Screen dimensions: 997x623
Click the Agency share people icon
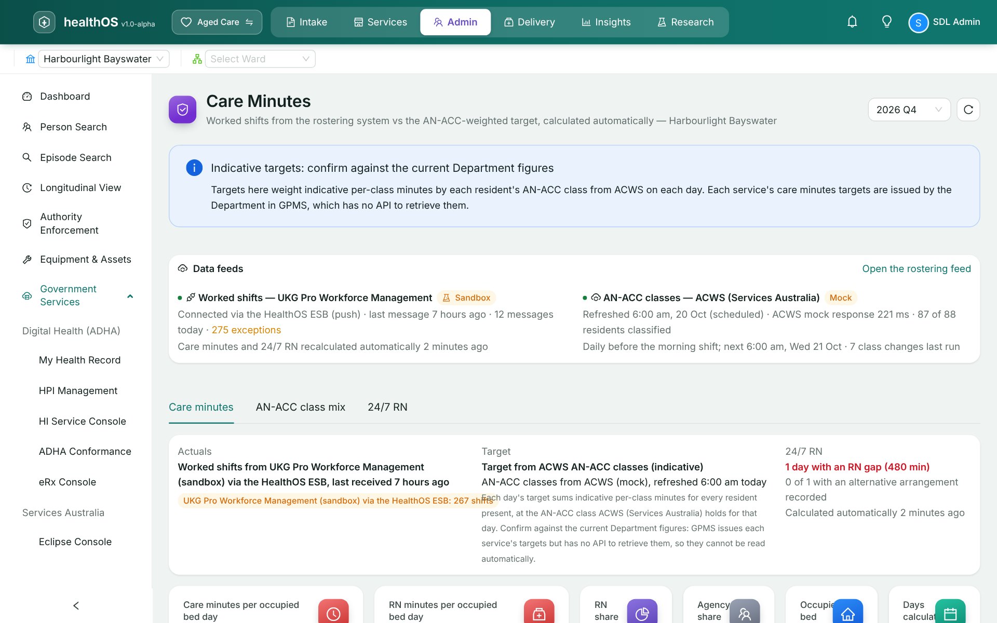pyautogui.click(x=745, y=612)
